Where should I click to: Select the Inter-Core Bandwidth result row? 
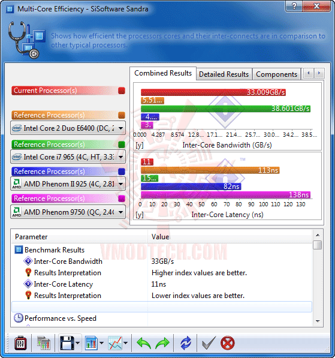pos(162,261)
